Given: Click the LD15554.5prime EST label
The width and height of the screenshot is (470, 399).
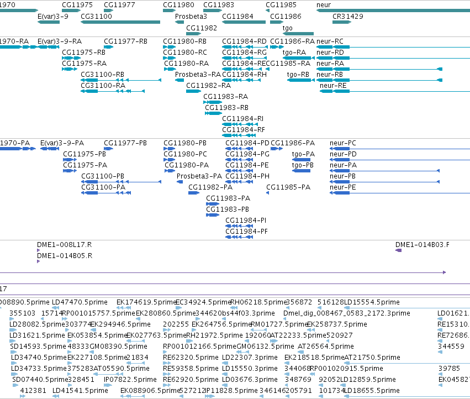Looking at the screenshot, I should [x=372, y=302].
